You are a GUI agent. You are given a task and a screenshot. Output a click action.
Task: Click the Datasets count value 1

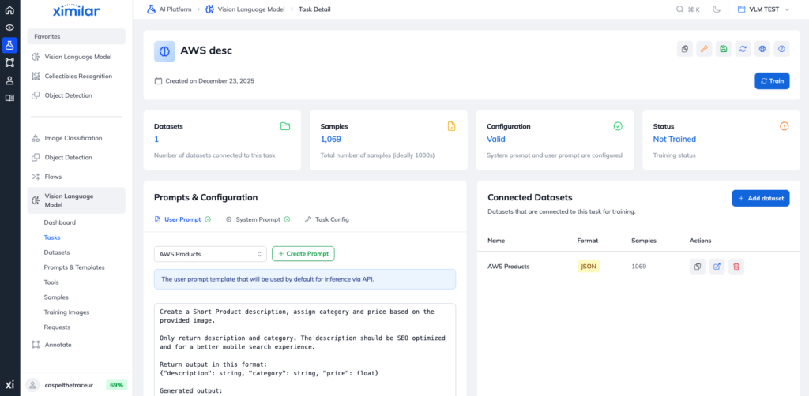coord(156,139)
